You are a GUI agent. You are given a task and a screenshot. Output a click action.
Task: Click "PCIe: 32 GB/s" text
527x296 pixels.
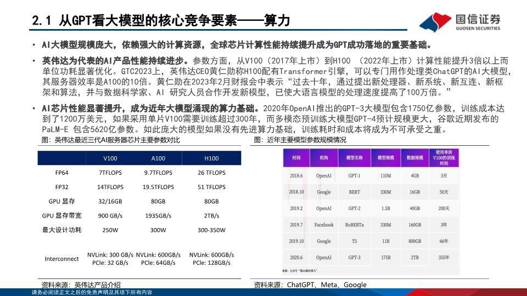[x=110, y=263]
